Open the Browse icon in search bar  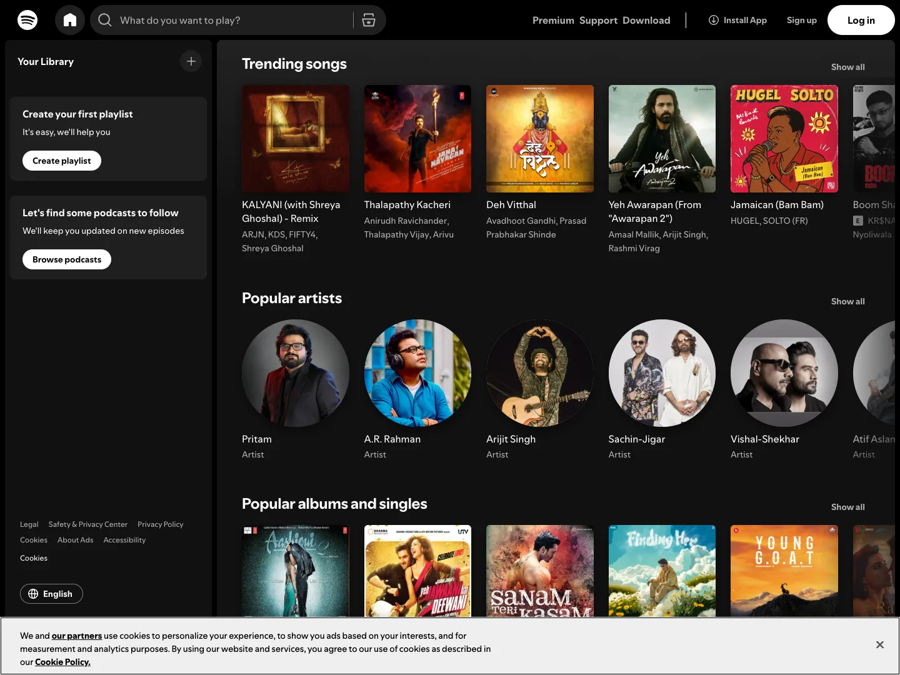[x=369, y=20]
